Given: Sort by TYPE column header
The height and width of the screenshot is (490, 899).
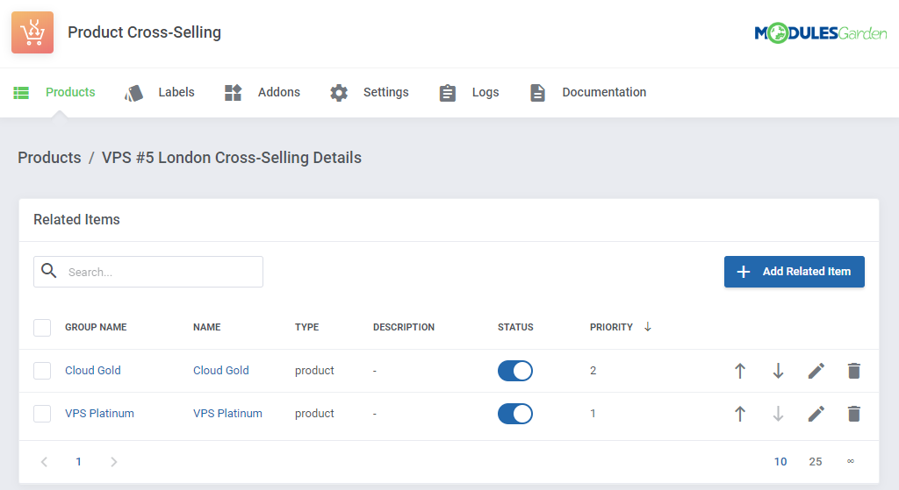Looking at the screenshot, I should pyautogui.click(x=306, y=328).
